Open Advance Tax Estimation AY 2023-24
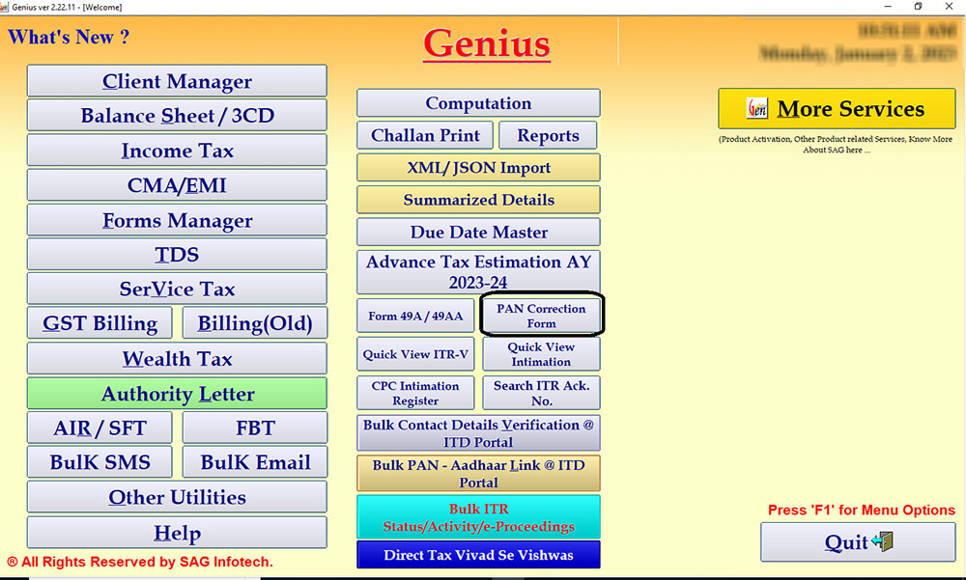966x580 pixels. [x=478, y=271]
